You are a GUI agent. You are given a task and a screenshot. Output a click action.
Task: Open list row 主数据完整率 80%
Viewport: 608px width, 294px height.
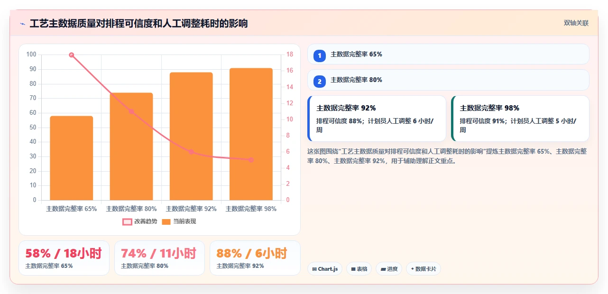tap(448, 80)
